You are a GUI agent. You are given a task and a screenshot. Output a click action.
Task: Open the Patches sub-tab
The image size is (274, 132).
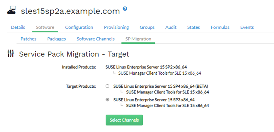pos(28,39)
